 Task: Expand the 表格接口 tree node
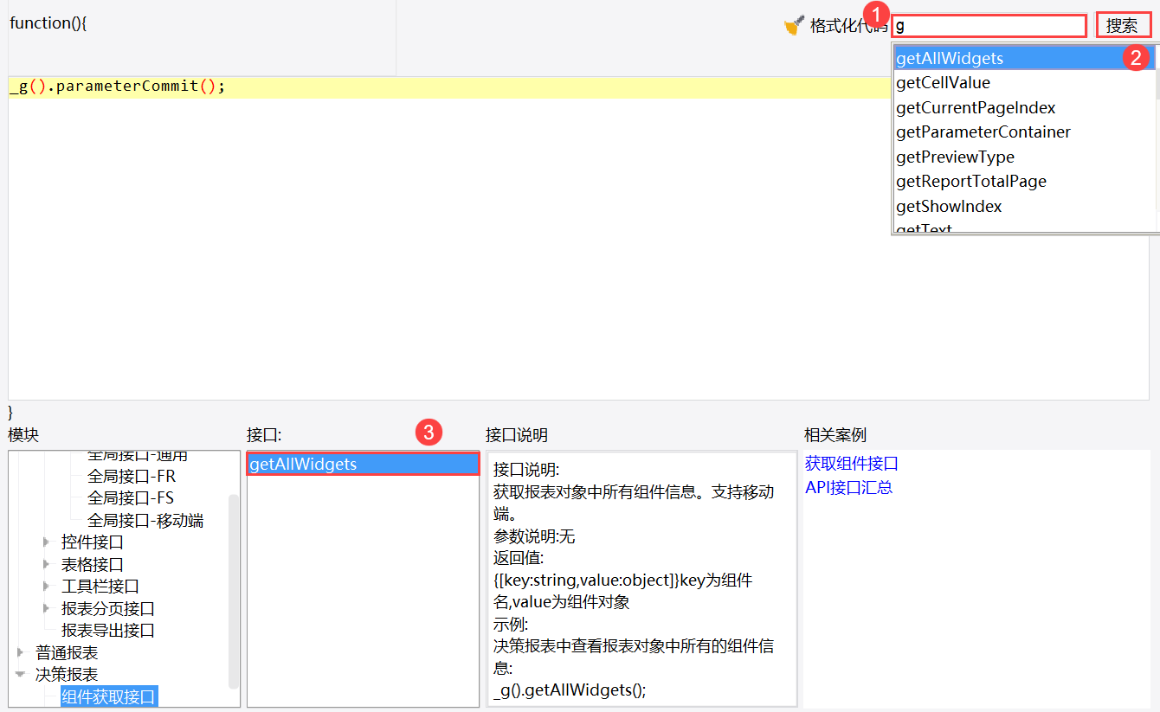[46, 564]
